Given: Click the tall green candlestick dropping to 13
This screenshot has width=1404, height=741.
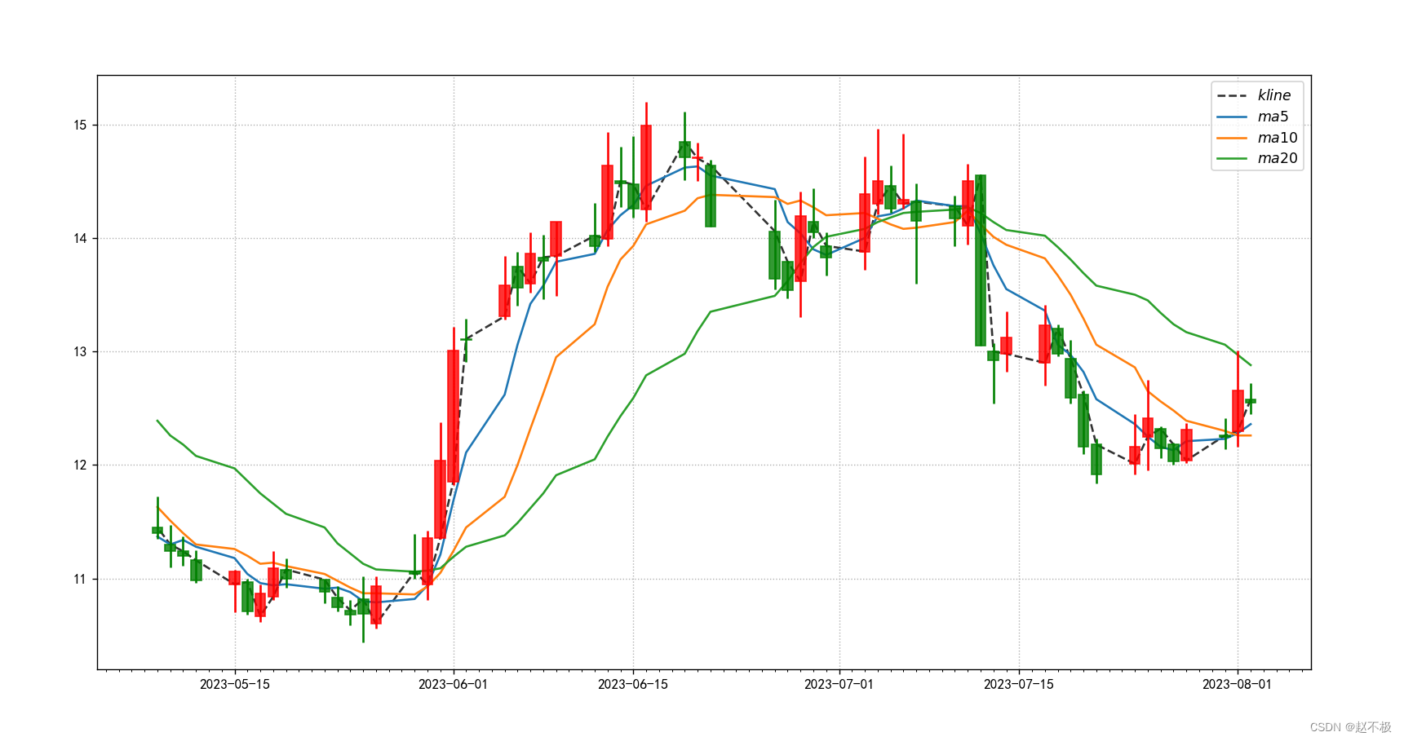Looking at the screenshot, I should coord(981,261).
